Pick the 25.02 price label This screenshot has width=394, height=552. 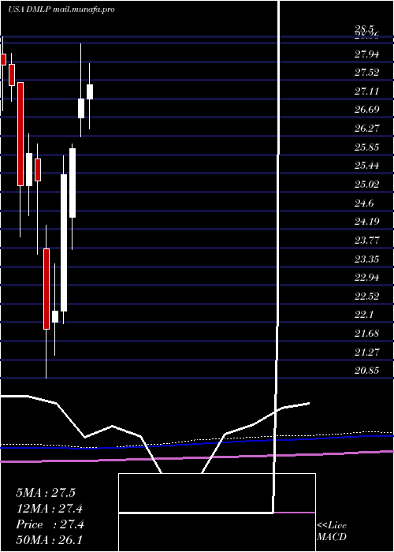tap(366, 185)
